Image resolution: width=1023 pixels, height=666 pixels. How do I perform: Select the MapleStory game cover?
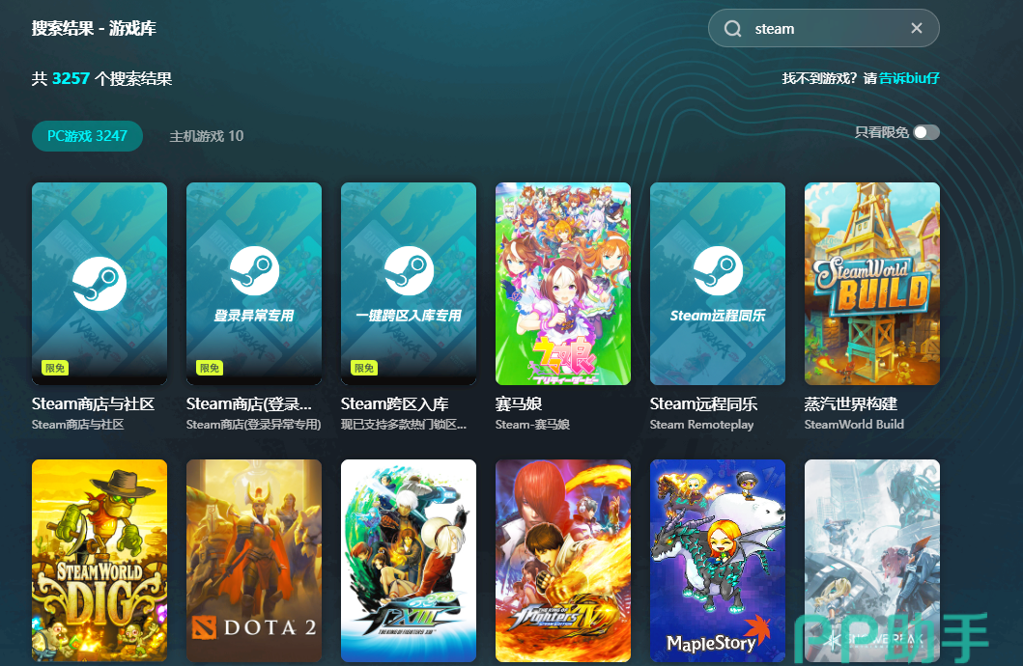click(718, 560)
